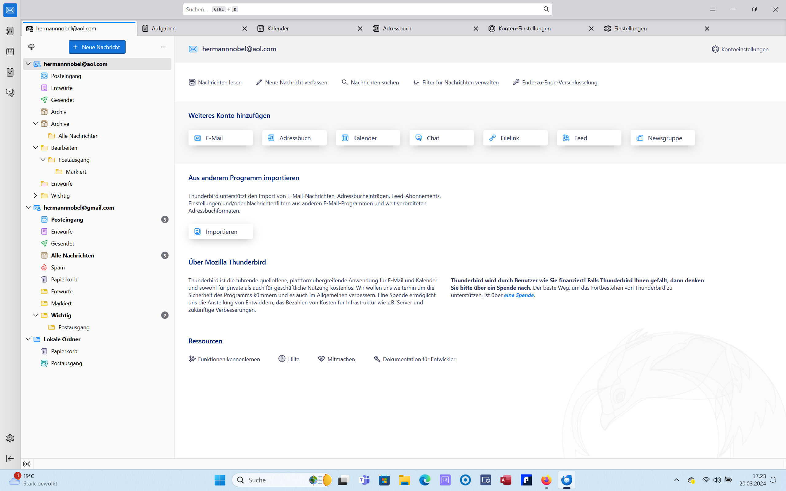Close the Adressbuch tab
The width and height of the screenshot is (786, 491).
(x=476, y=29)
